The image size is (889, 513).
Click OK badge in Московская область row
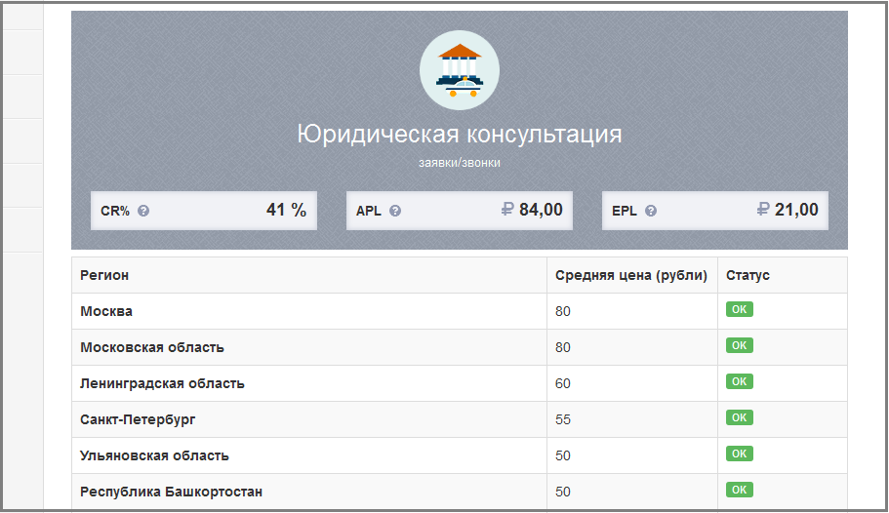click(x=739, y=345)
